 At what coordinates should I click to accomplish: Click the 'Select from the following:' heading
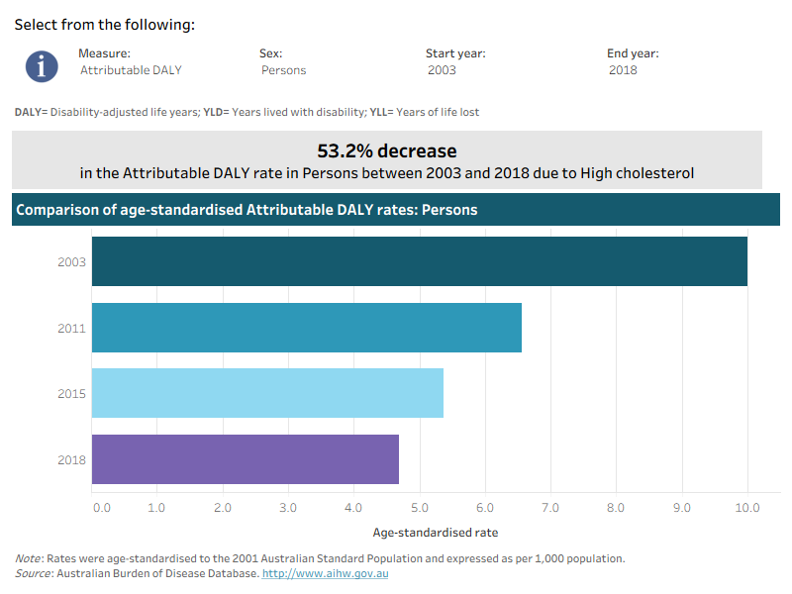click(105, 25)
